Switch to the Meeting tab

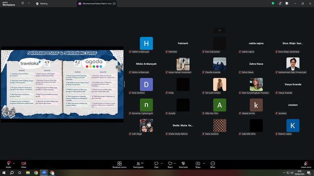coord(42,3)
